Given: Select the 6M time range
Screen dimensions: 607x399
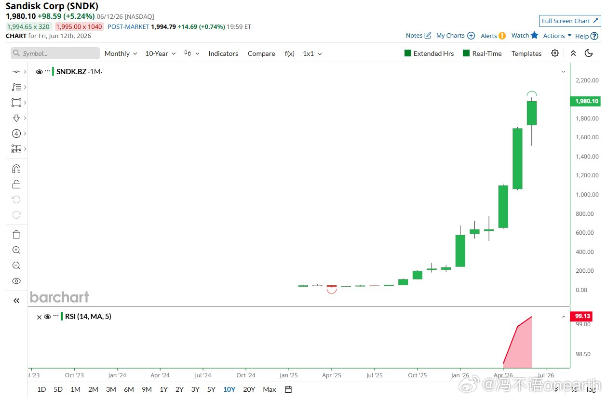Looking at the screenshot, I should coord(129,389).
